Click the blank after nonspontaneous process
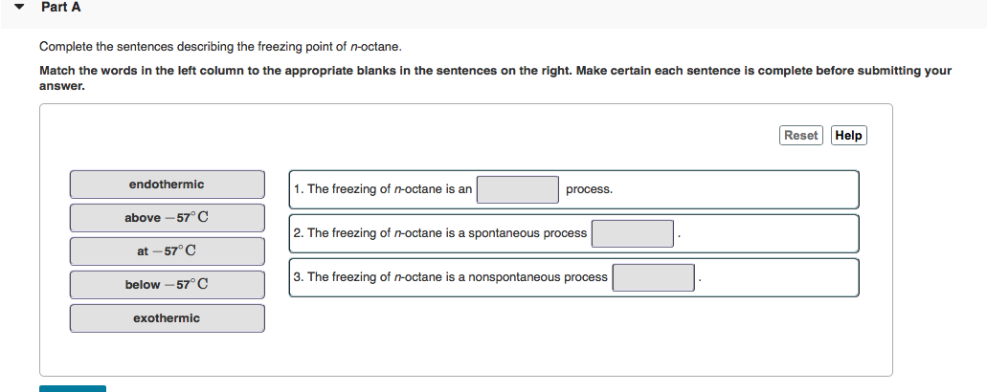The height and width of the screenshot is (392, 987). point(653,277)
